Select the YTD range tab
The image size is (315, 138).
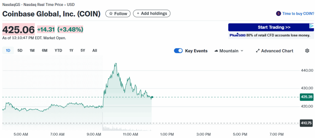pyautogui.click(x=58, y=51)
